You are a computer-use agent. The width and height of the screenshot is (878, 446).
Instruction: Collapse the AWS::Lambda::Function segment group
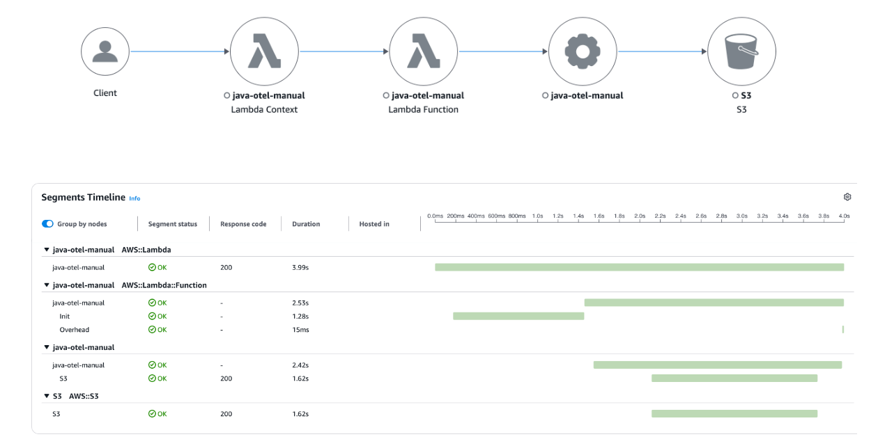(x=45, y=285)
